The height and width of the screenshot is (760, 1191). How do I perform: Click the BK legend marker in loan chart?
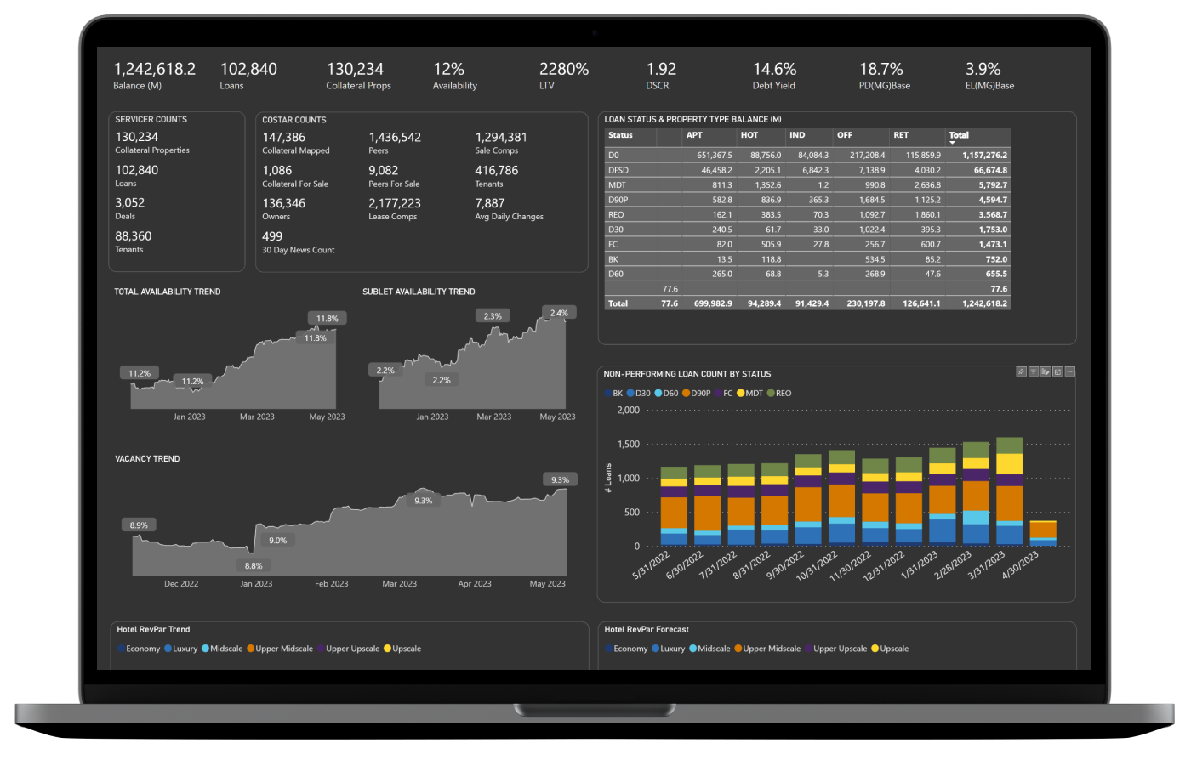pyautogui.click(x=607, y=394)
